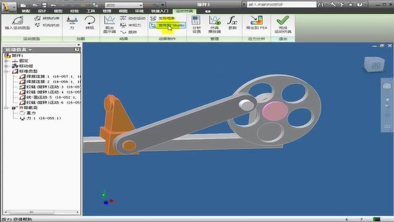This screenshot has height=222, width=394.
Task: Select the Force (力) load tool
Action: tap(72, 23)
